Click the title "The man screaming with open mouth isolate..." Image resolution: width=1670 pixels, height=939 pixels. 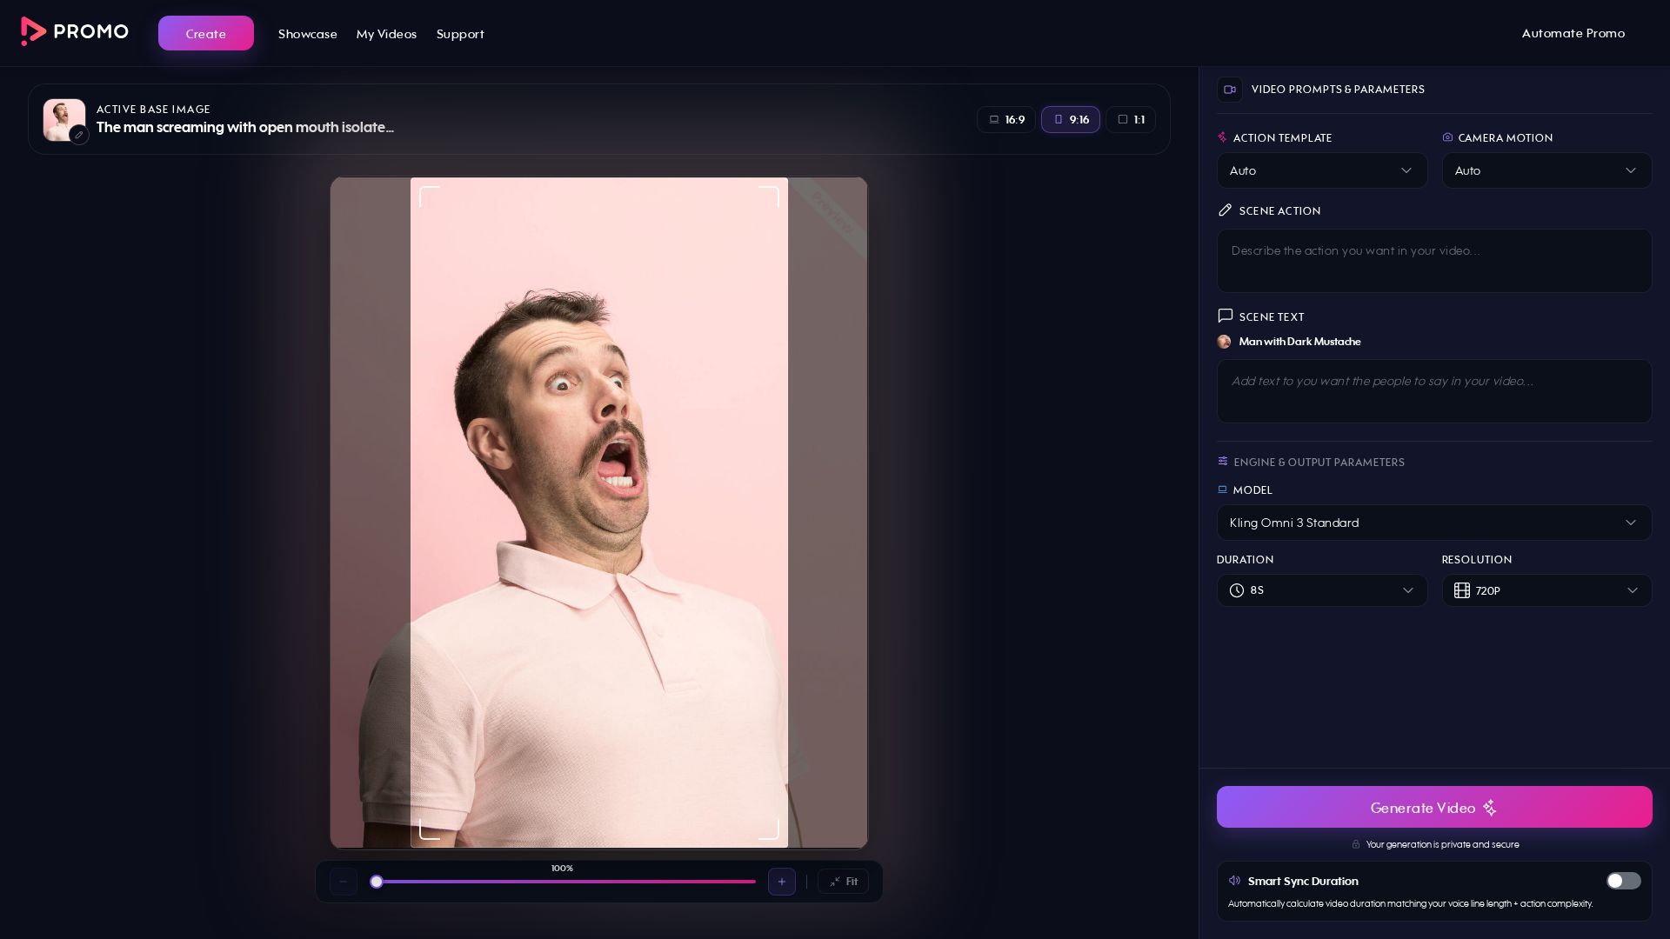click(x=245, y=127)
